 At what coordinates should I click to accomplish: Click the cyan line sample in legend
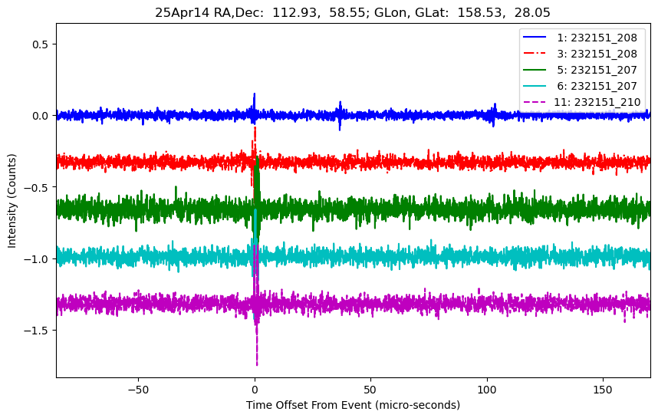(x=535, y=86)
